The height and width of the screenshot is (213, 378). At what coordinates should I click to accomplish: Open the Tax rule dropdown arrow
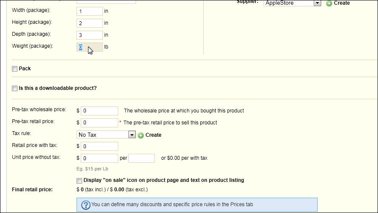point(132,135)
